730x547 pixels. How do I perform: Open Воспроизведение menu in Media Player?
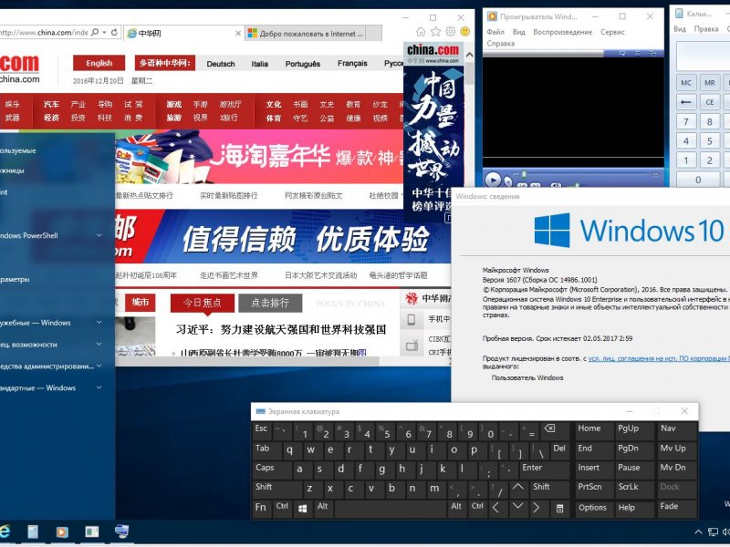coord(562,32)
